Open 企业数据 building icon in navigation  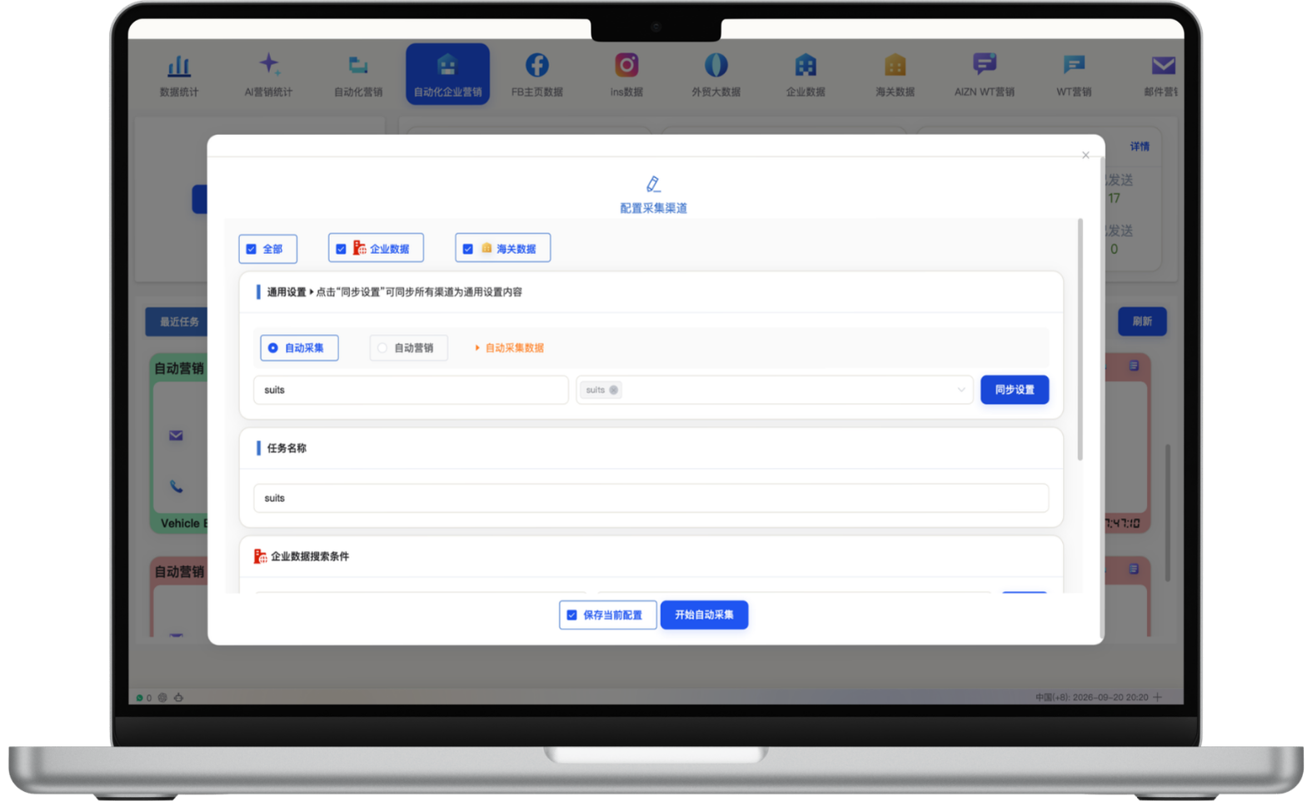806,64
